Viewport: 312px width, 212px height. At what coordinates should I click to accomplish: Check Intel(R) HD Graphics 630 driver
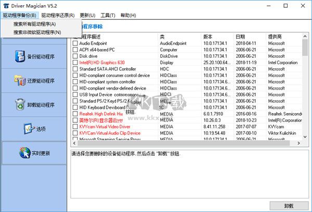pos(75,63)
